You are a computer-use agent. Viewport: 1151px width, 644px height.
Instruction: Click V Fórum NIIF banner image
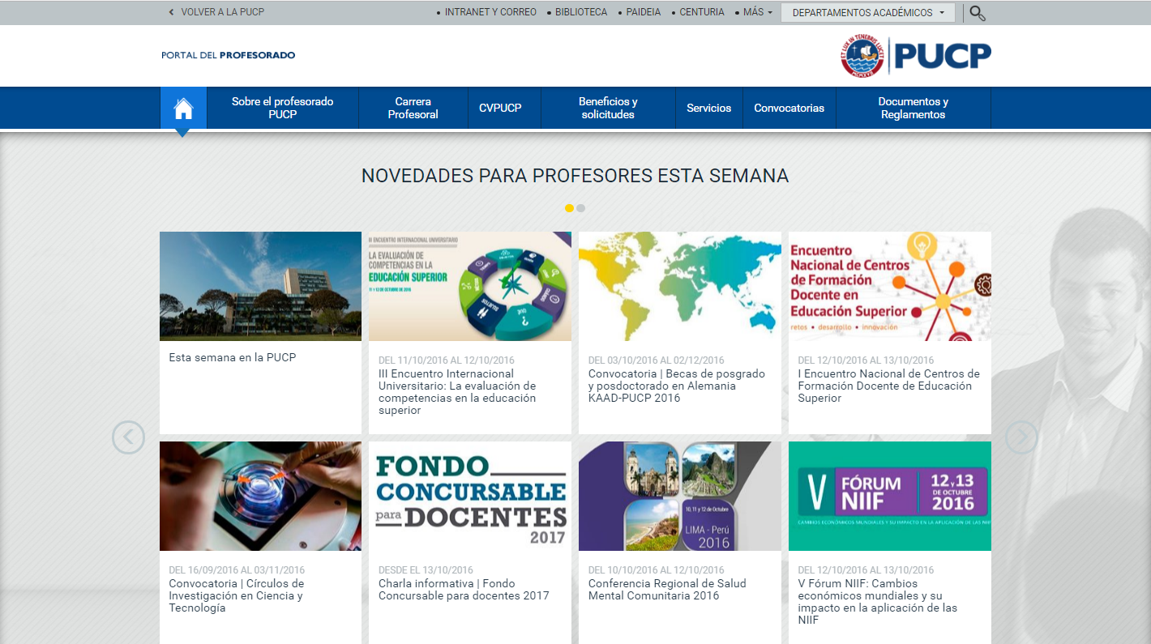click(890, 496)
